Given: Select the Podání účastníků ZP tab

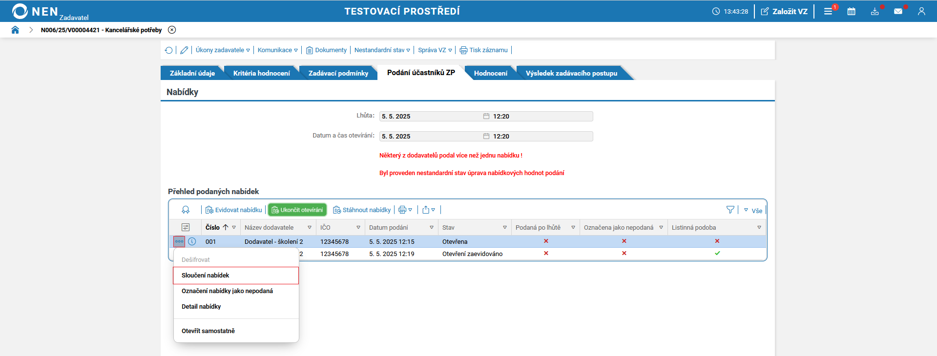Looking at the screenshot, I should pos(421,73).
